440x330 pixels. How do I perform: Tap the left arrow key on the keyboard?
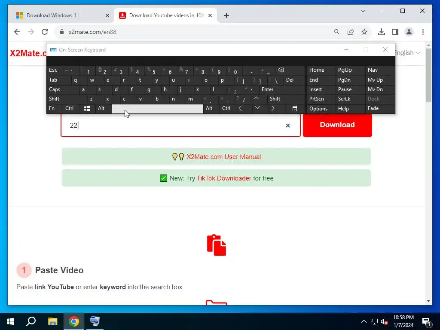(x=240, y=109)
